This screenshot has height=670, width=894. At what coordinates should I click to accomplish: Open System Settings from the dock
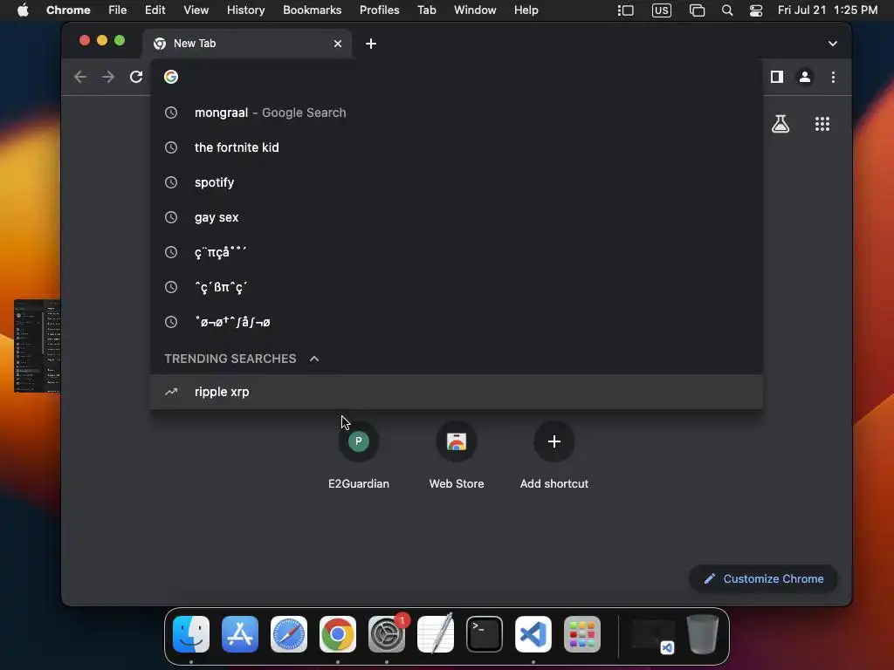pyautogui.click(x=387, y=634)
